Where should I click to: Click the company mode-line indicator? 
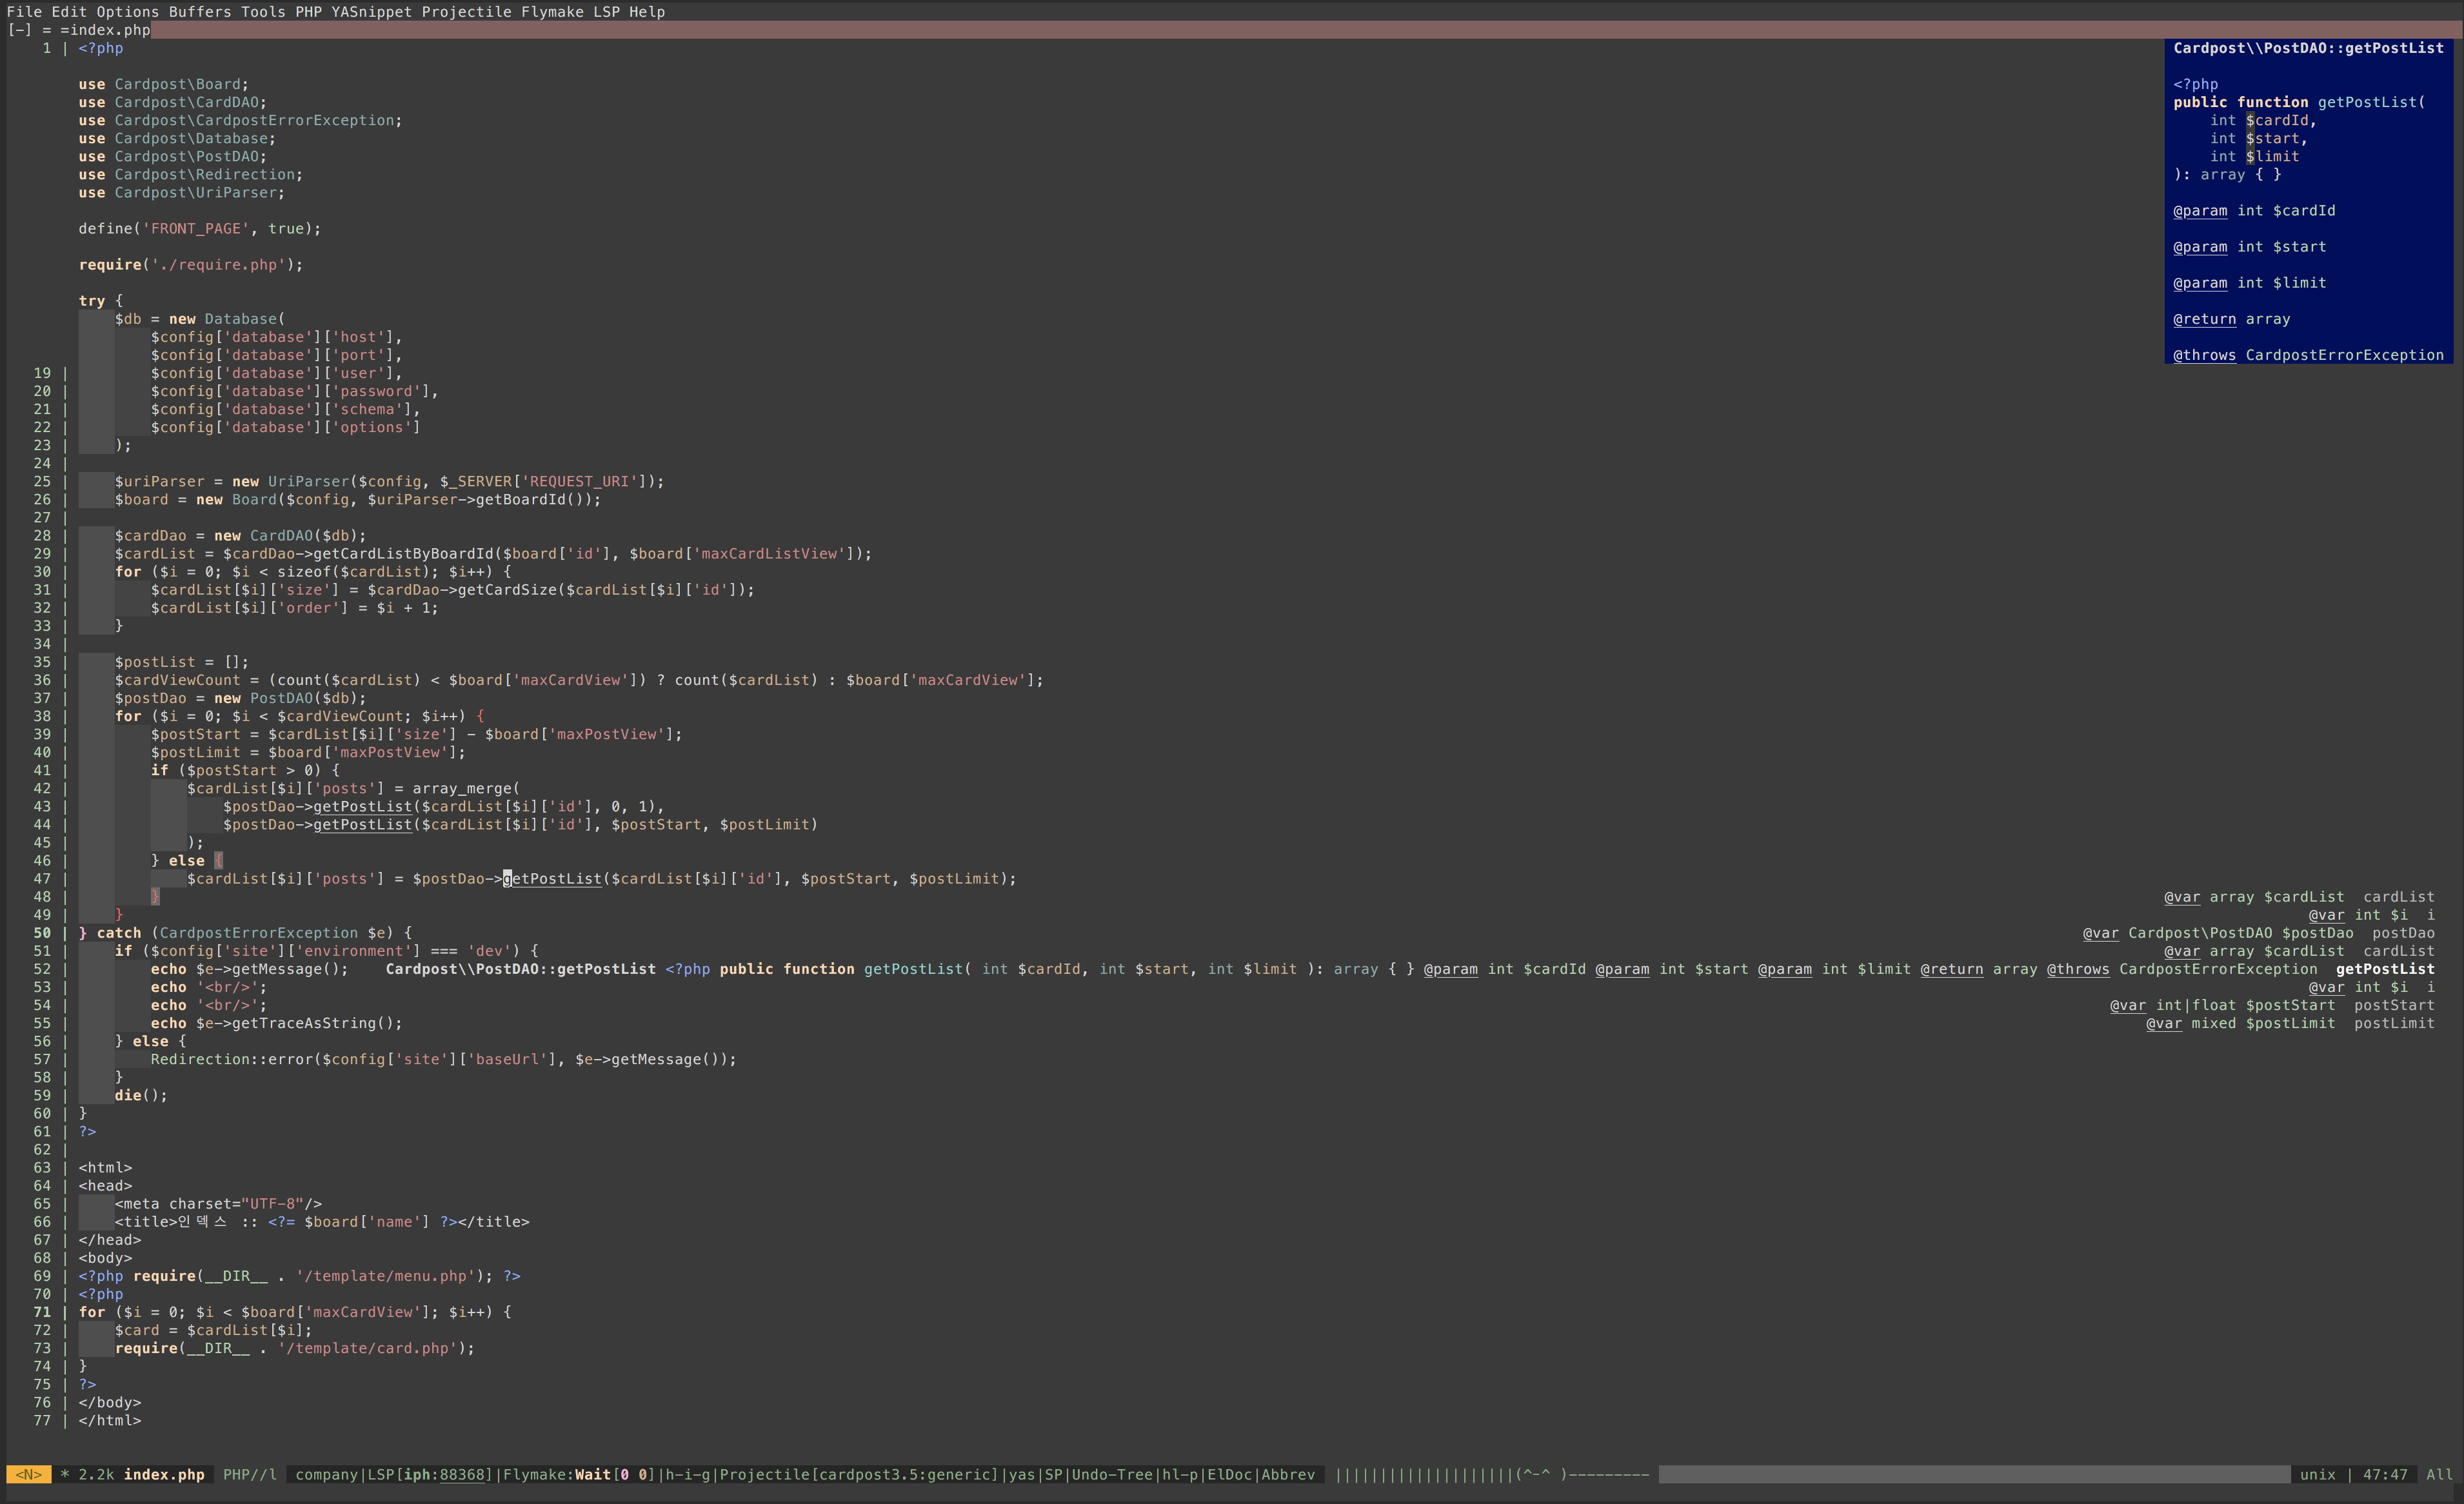coord(326,1474)
